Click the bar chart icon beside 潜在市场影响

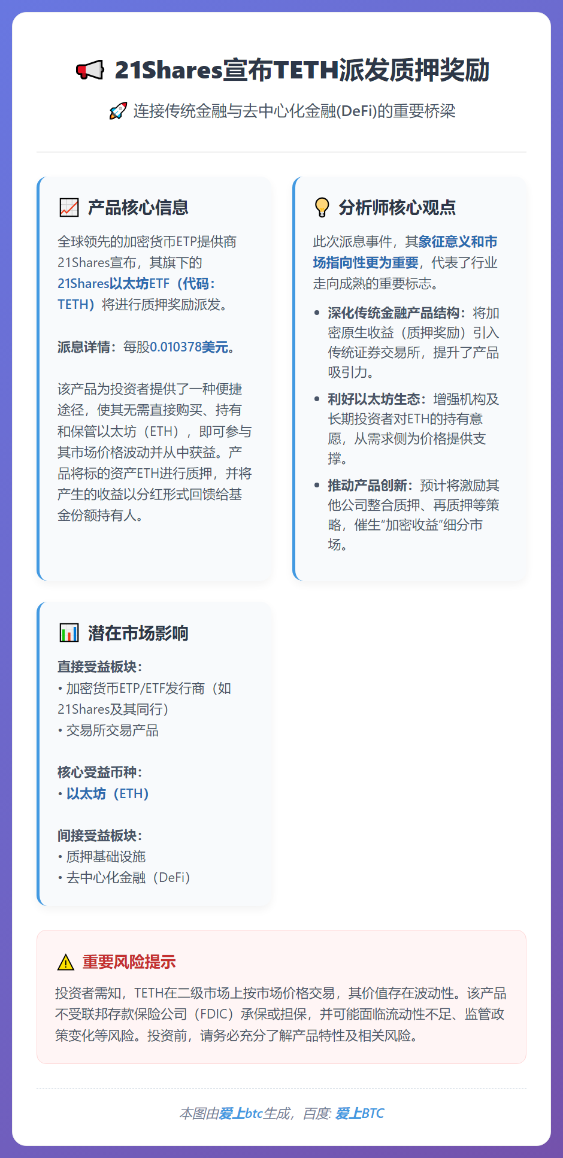click(69, 633)
